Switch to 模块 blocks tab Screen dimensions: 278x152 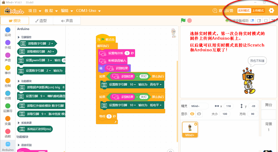(15, 21)
